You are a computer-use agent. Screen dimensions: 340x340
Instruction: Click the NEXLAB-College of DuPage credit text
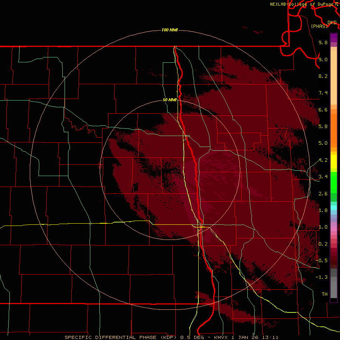302,4
